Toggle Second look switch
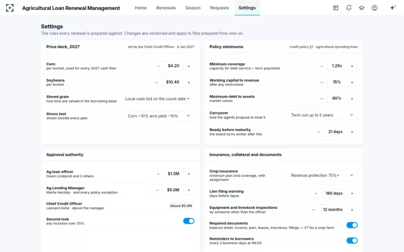Viewport: 404px width, 252px height. pos(189,221)
